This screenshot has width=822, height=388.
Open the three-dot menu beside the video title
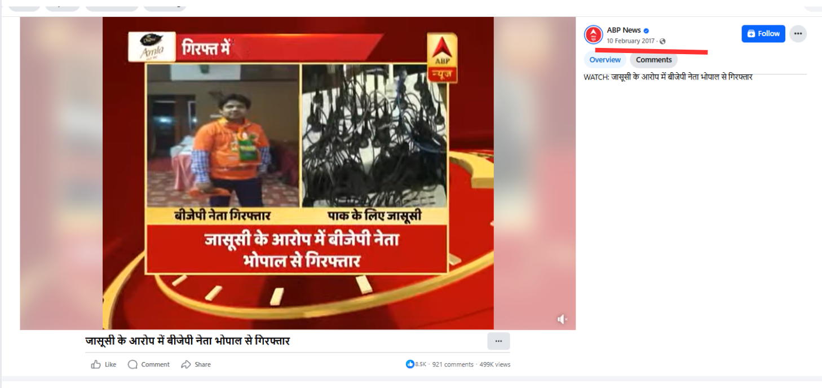(x=498, y=341)
